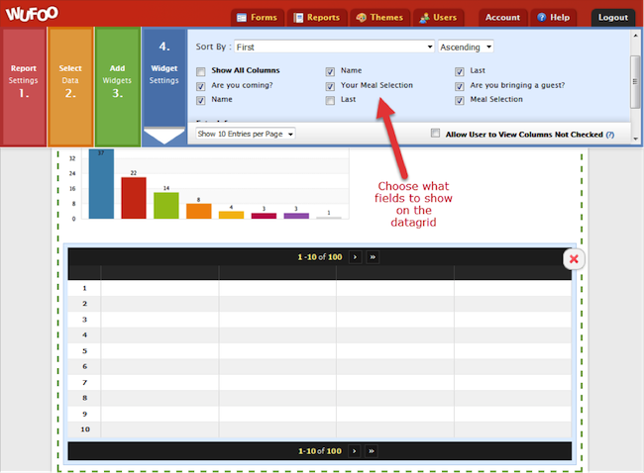Remove datagrid widget with red X
The image size is (644, 473).
pos(573,258)
